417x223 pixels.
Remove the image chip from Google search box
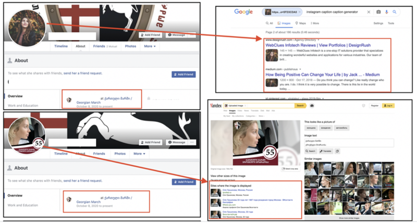[x=299, y=12]
